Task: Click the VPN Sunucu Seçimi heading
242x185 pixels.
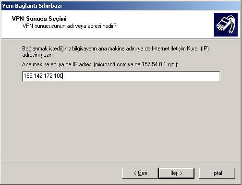Action: [39, 19]
